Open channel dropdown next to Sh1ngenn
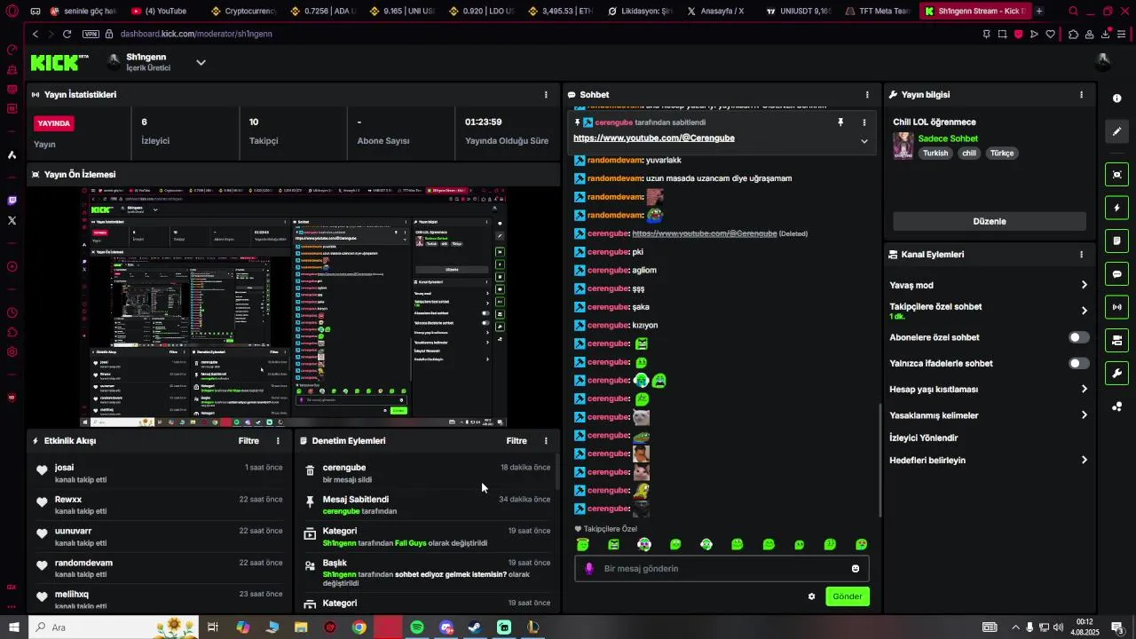Viewport: 1136px width, 639px height. pyautogui.click(x=201, y=62)
